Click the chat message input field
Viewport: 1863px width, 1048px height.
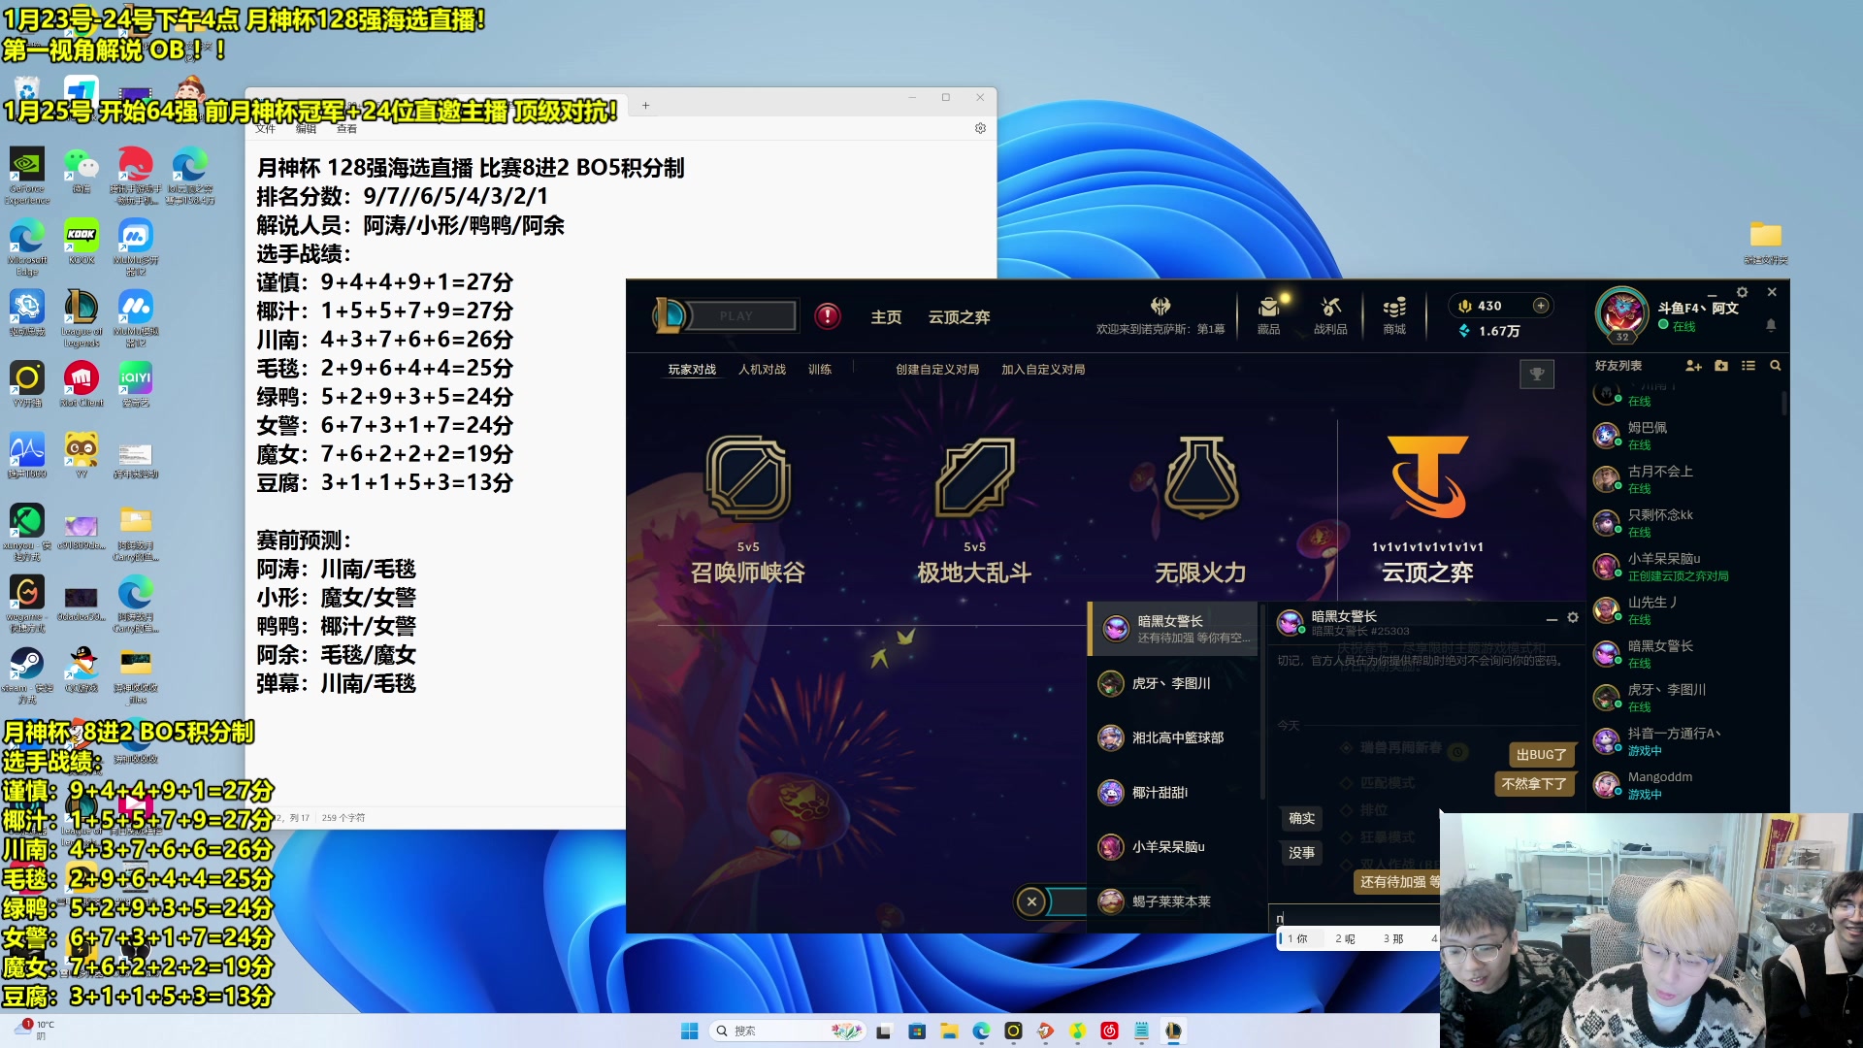pyautogui.click(x=1355, y=917)
